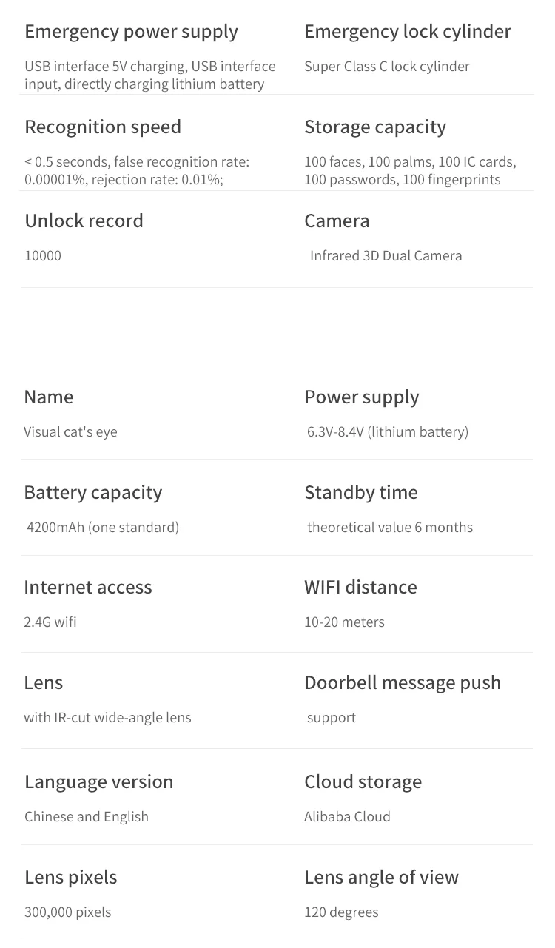Click the Internet access heading
Viewport: 555px width, 948px height.
point(88,588)
